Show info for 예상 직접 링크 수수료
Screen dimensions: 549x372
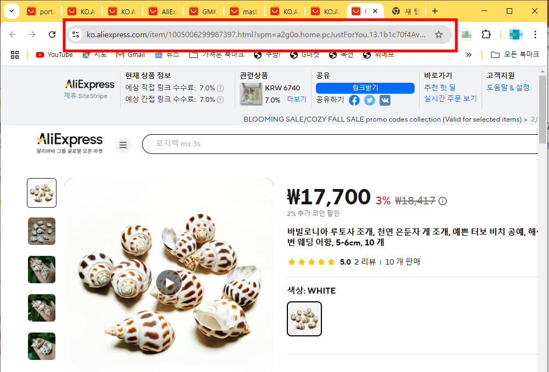(220, 88)
